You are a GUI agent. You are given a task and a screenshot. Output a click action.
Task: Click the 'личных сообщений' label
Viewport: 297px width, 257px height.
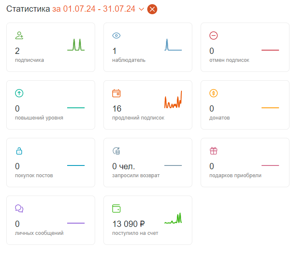[x=39, y=233]
